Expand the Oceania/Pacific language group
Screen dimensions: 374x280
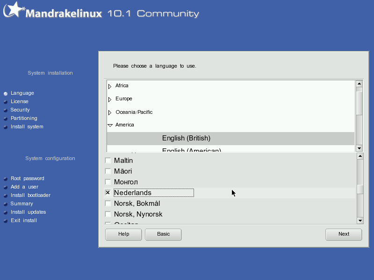[110, 112]
